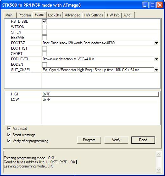
Task: Open the HW Info tab
Action: [113, 15]
